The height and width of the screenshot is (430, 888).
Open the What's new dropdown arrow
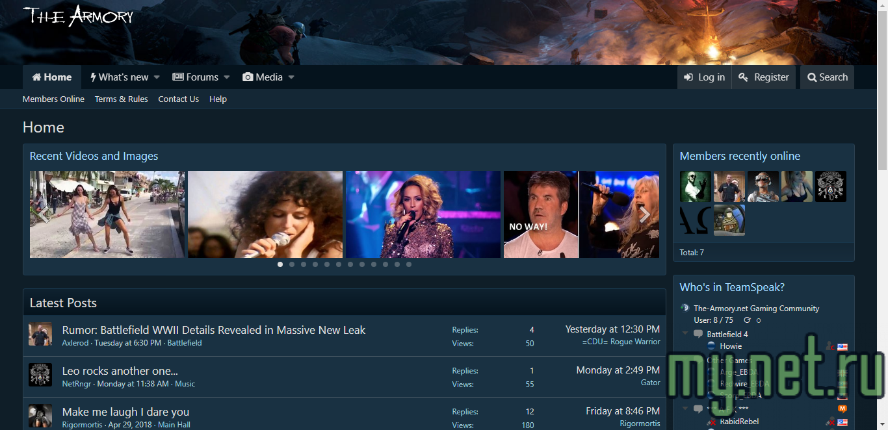tap(157, 77)
